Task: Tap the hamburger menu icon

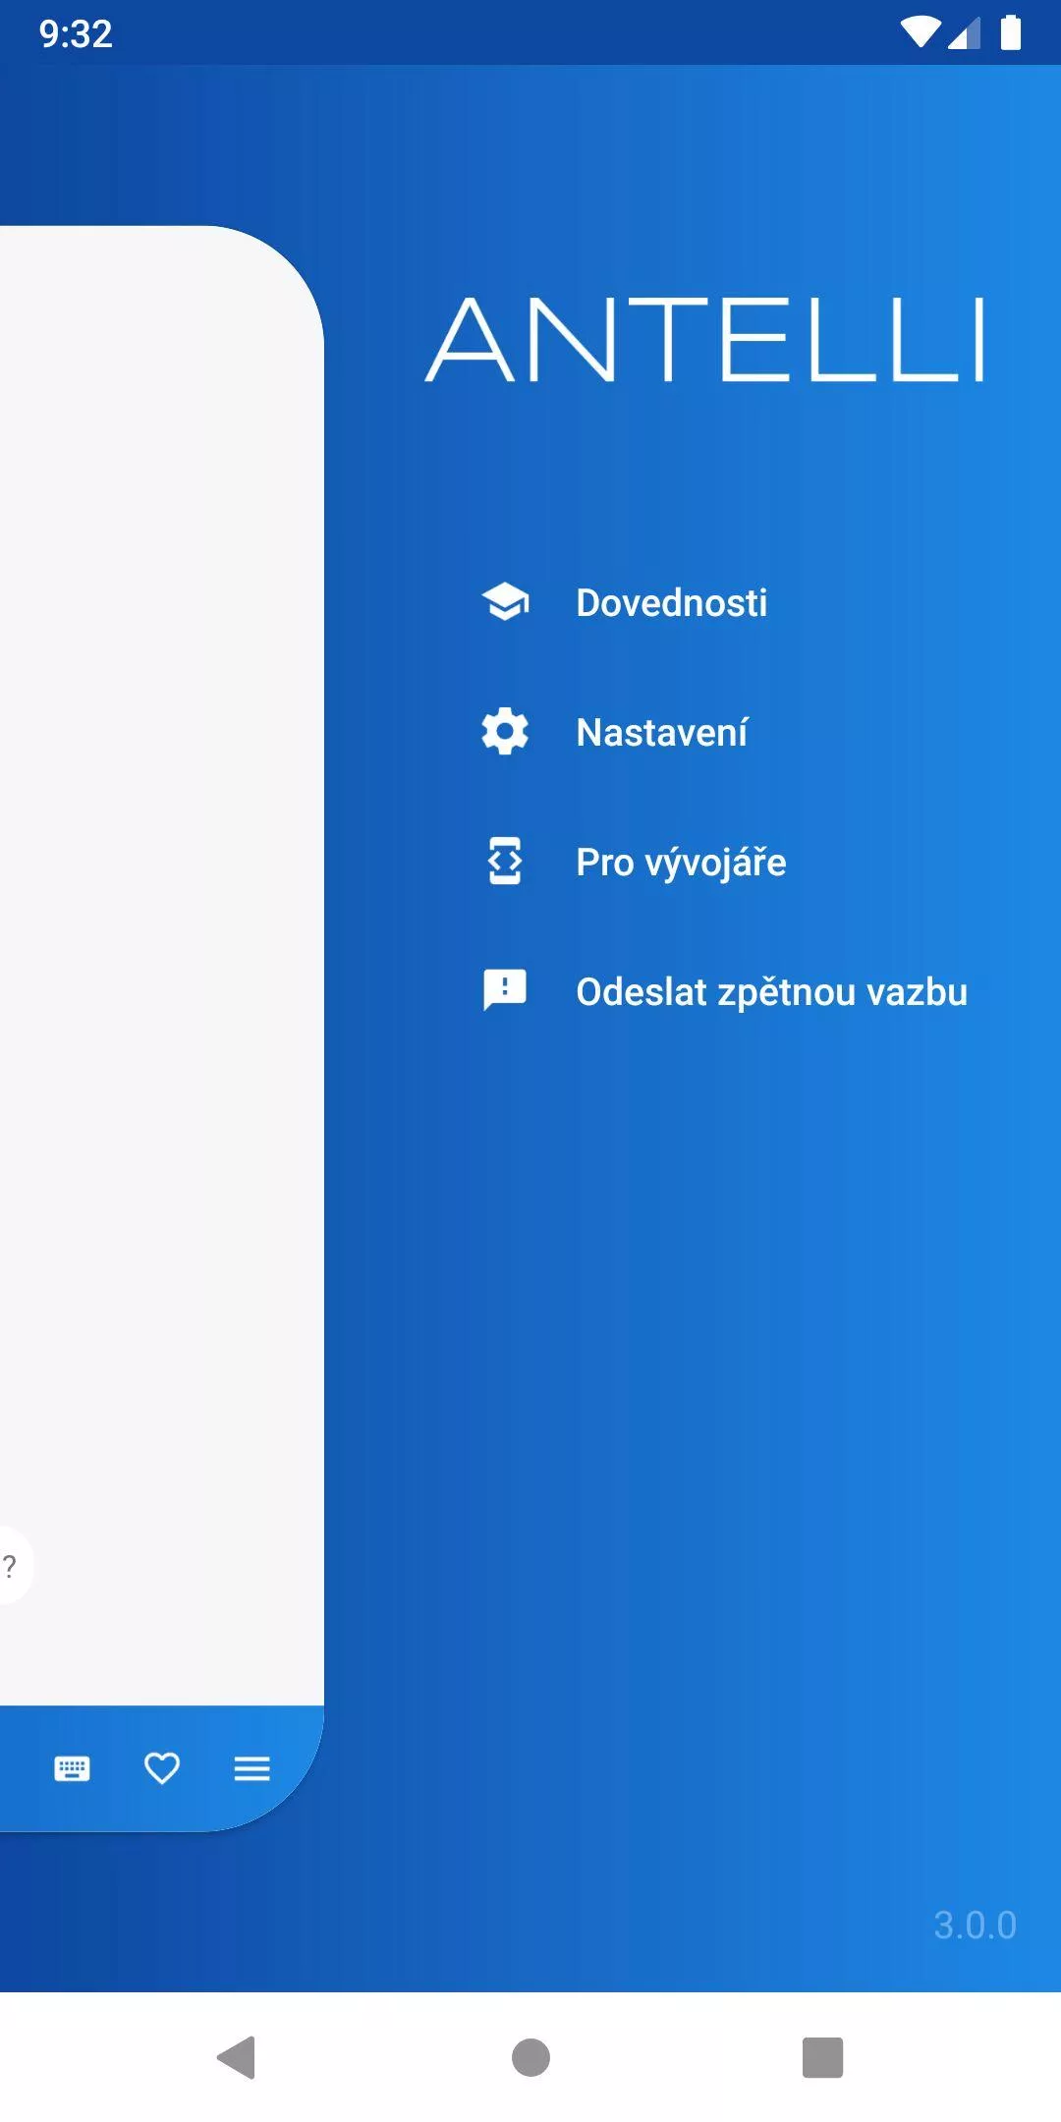Action: (x=252, y=1769)
